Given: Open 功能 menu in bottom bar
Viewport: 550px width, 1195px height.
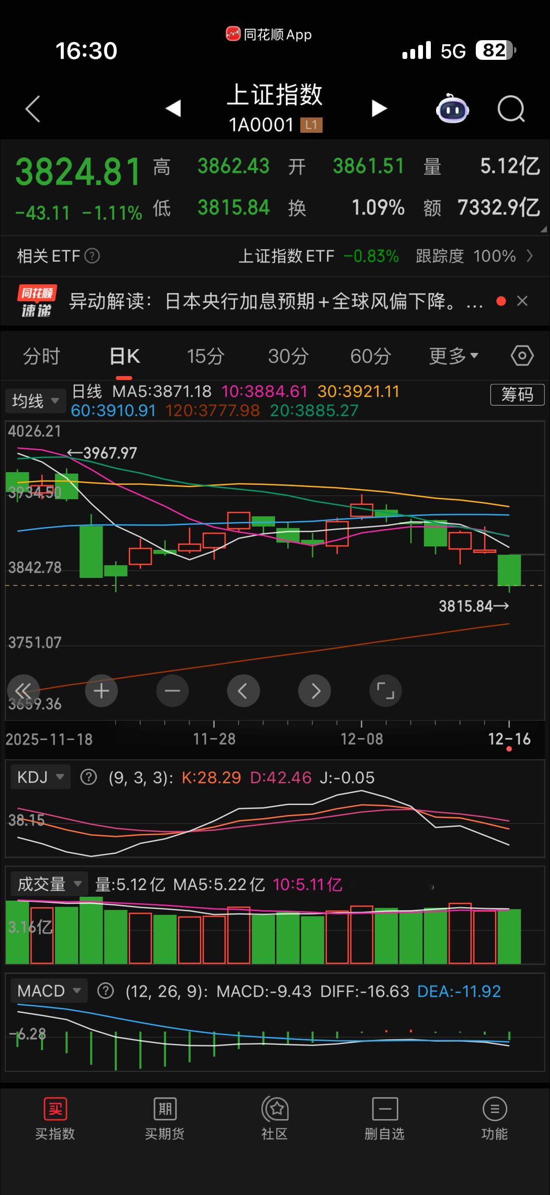Looking at the screenshot, I should tap(495, 1119).
